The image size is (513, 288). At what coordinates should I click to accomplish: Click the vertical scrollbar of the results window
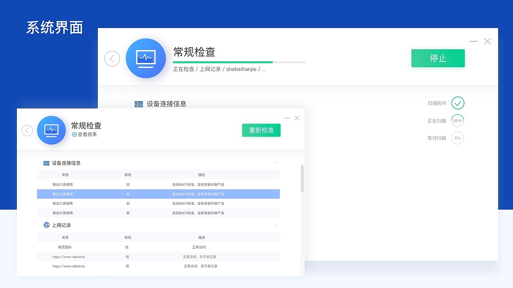click(302, 179)
